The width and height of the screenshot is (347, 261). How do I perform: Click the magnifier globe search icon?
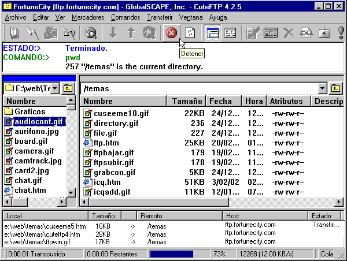91,33
